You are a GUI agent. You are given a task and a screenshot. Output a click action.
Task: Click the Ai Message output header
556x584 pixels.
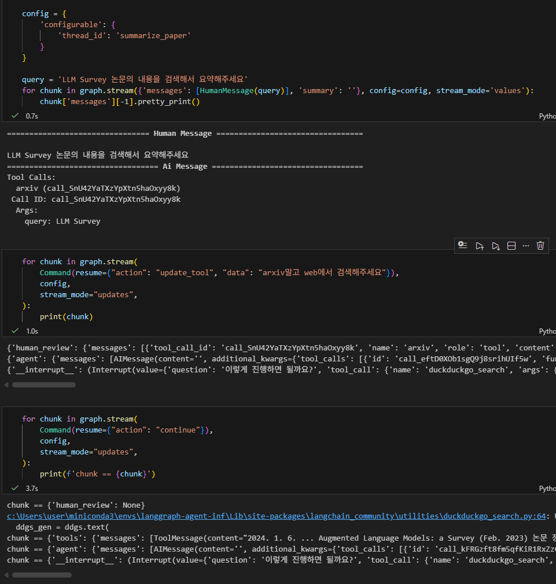click(x=185, y=167)
